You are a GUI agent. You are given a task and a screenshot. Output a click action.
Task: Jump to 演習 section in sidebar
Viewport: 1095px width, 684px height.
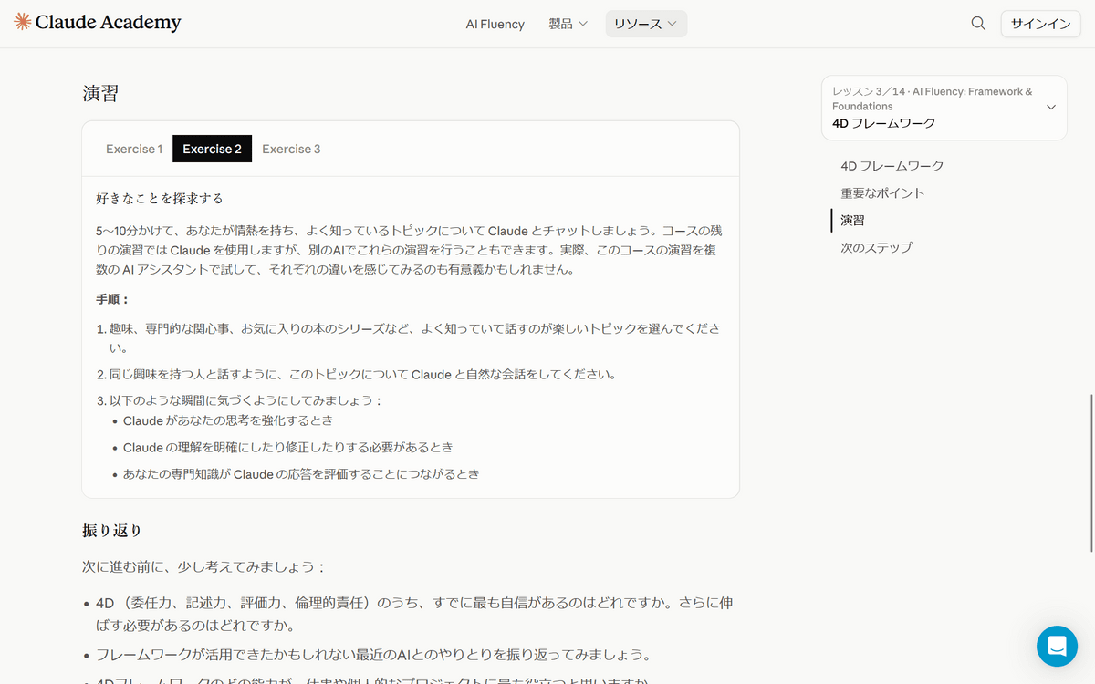click(x=852, y=221)
